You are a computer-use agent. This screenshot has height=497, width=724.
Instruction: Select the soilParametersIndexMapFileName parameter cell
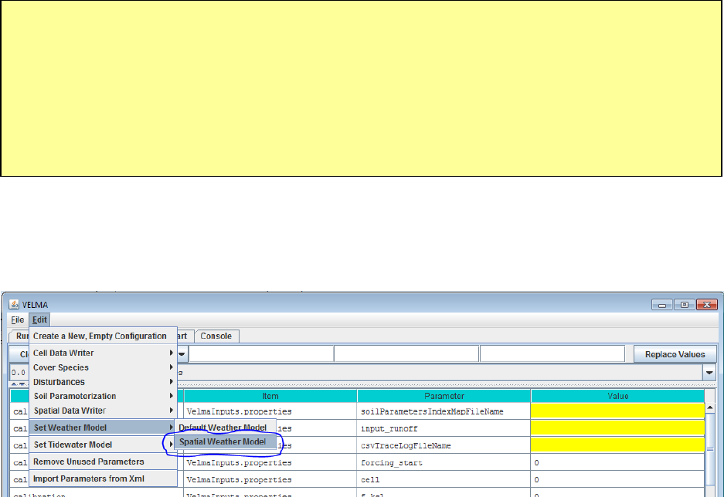tap(444, 411)
